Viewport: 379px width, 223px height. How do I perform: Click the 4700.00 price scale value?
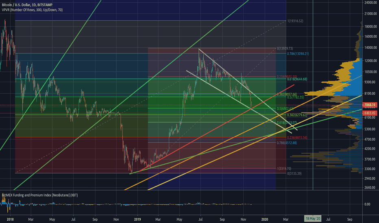370,139
